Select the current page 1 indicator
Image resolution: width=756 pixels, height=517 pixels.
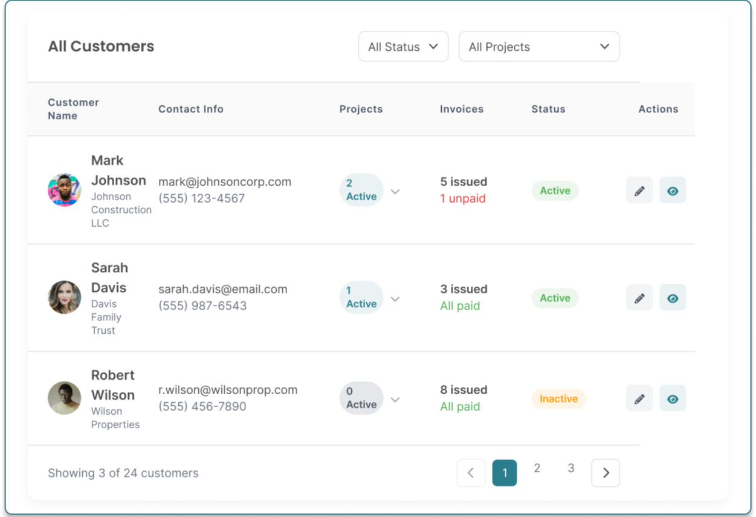tap(505, 473)
